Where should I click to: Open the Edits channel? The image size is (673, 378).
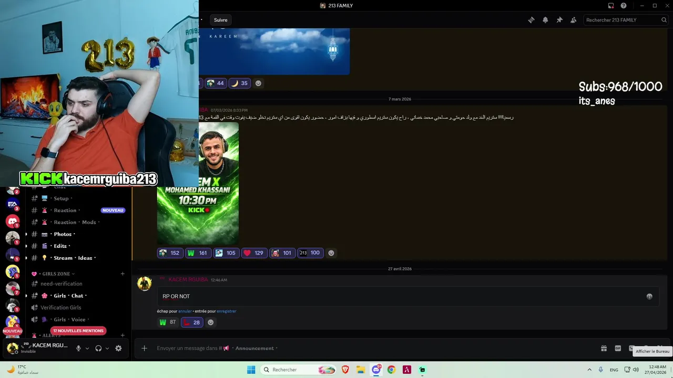(78, 246)
